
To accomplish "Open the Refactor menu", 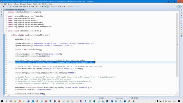I will pos(16,4).
